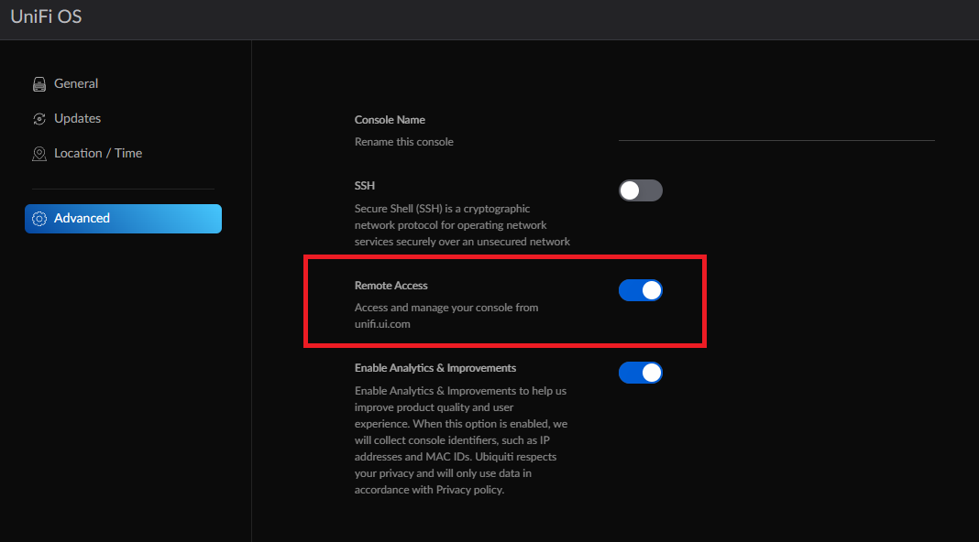The width and height of the screenshot is (979, 542).
Task: Click the General console icon in sidebar
Action: coord(38,84)
